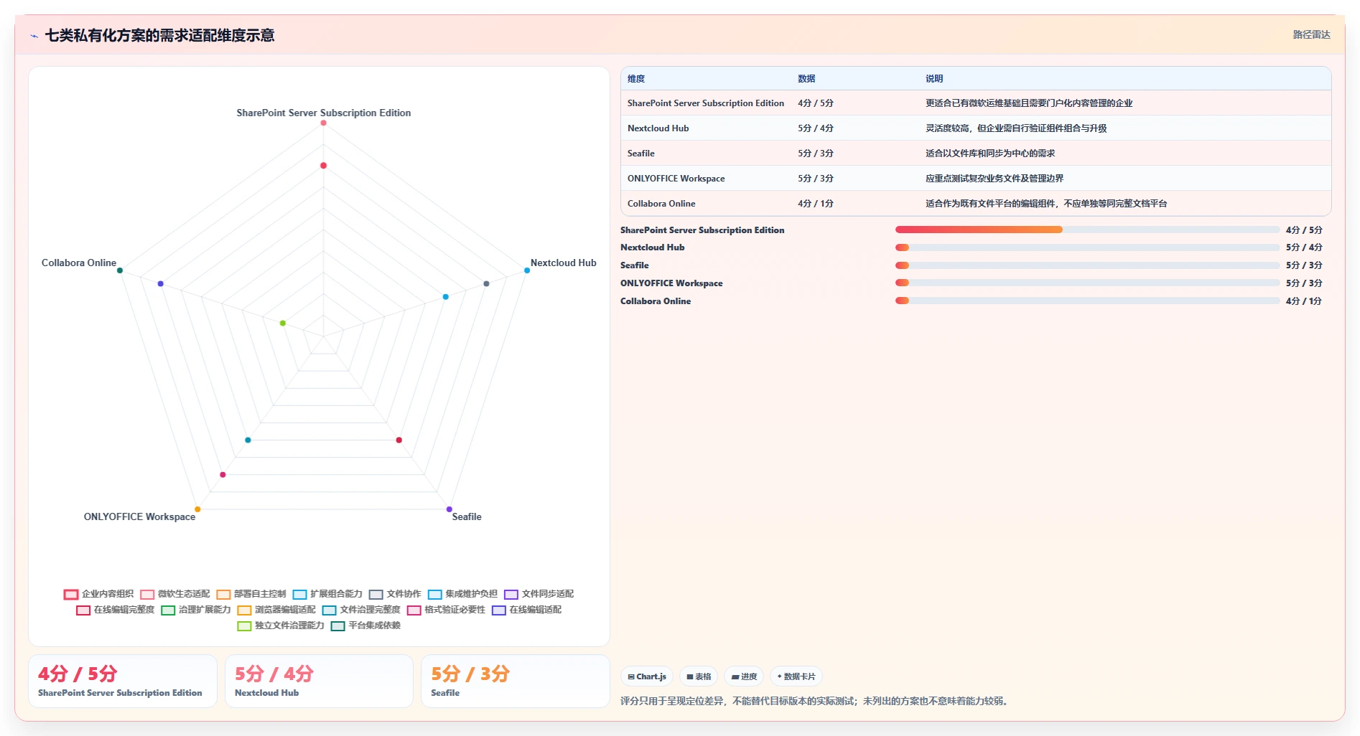Click the 应重点测试复杂业务文件及管理边界 description
The width and height of the screenshot is (1360, 736).
pyautogui.click(x=995, y=179)
